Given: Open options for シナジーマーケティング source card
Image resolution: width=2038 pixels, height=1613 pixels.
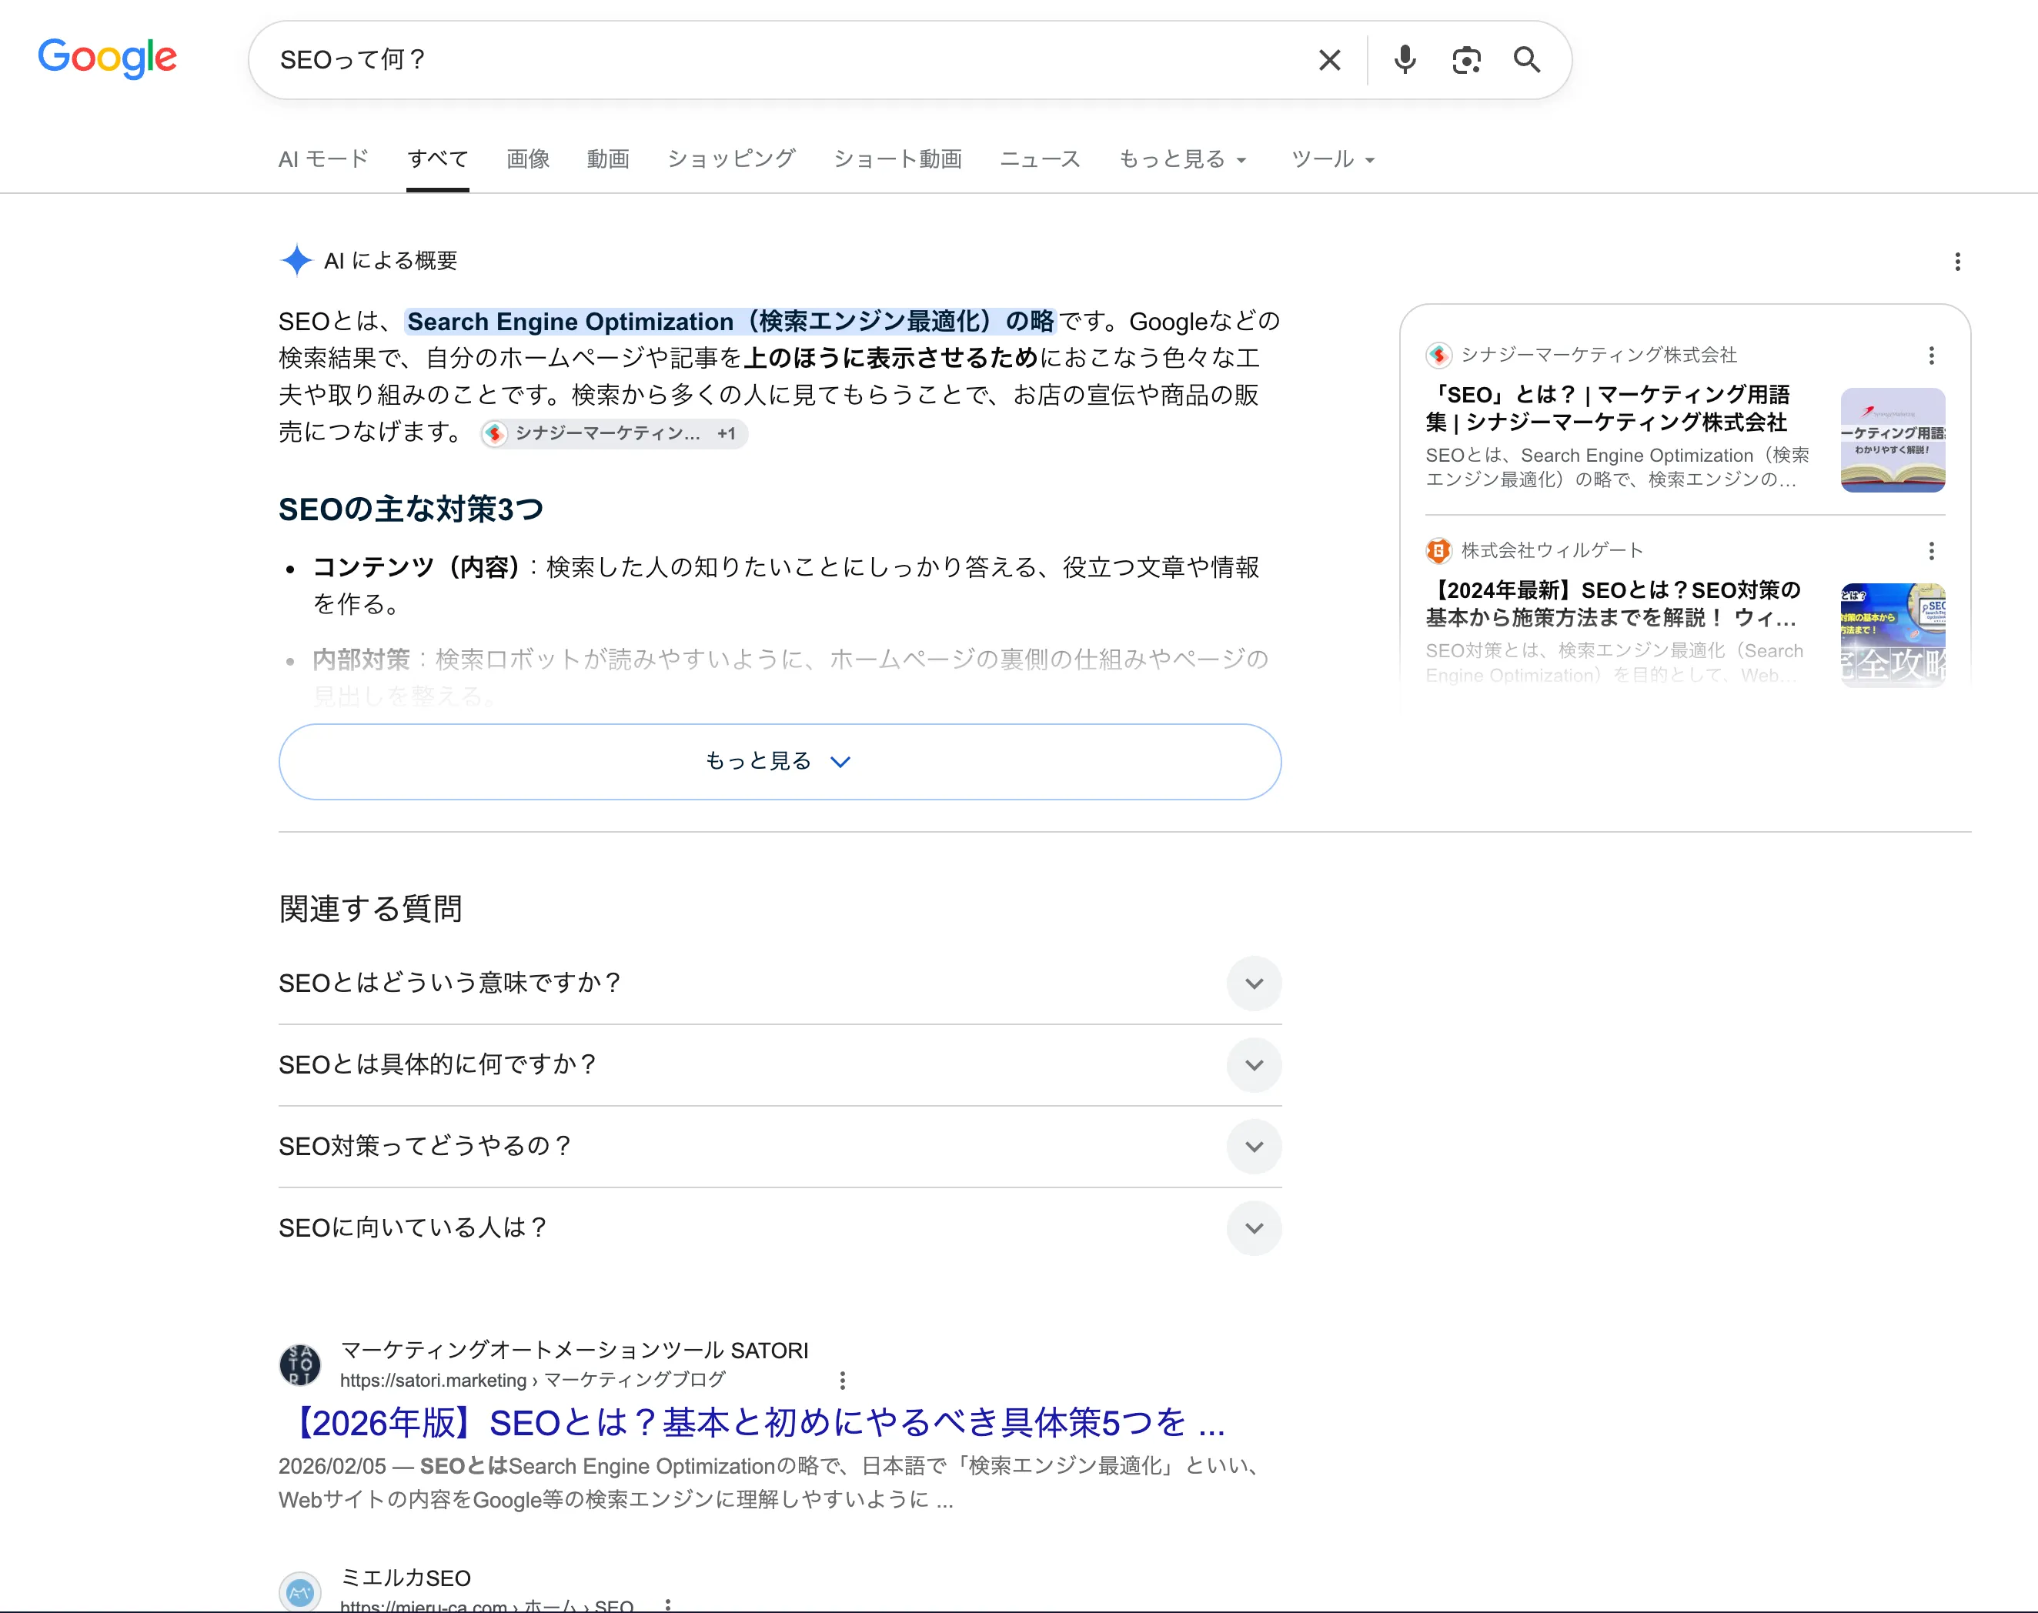Looking at the screenshot, I should coord(1931,355).
